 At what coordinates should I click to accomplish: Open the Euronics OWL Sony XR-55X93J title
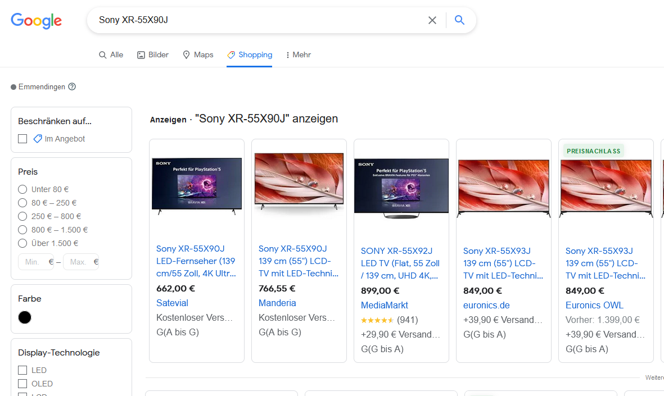pyautogui.click(x=606, y=263)
